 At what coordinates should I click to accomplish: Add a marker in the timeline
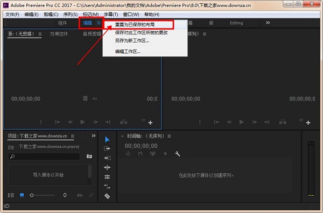click(x=165, y=154)
